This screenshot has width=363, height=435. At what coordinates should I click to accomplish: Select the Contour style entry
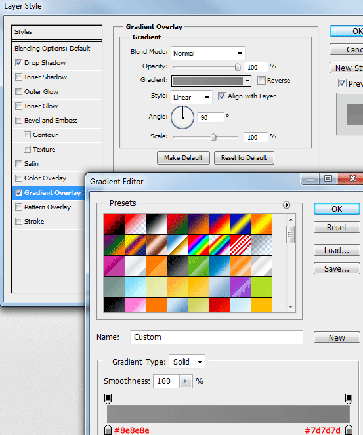(x=45, y=135)
